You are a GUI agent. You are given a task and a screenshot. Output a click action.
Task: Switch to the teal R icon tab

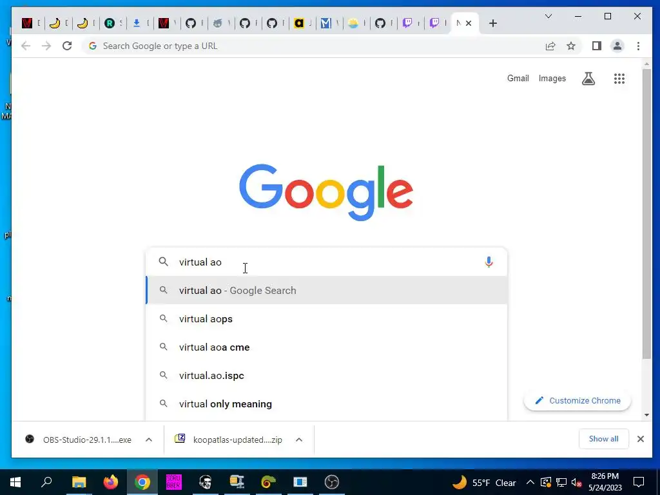[110, 23]
